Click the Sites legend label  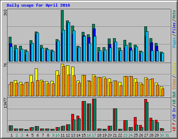click(x=174, y=84)
